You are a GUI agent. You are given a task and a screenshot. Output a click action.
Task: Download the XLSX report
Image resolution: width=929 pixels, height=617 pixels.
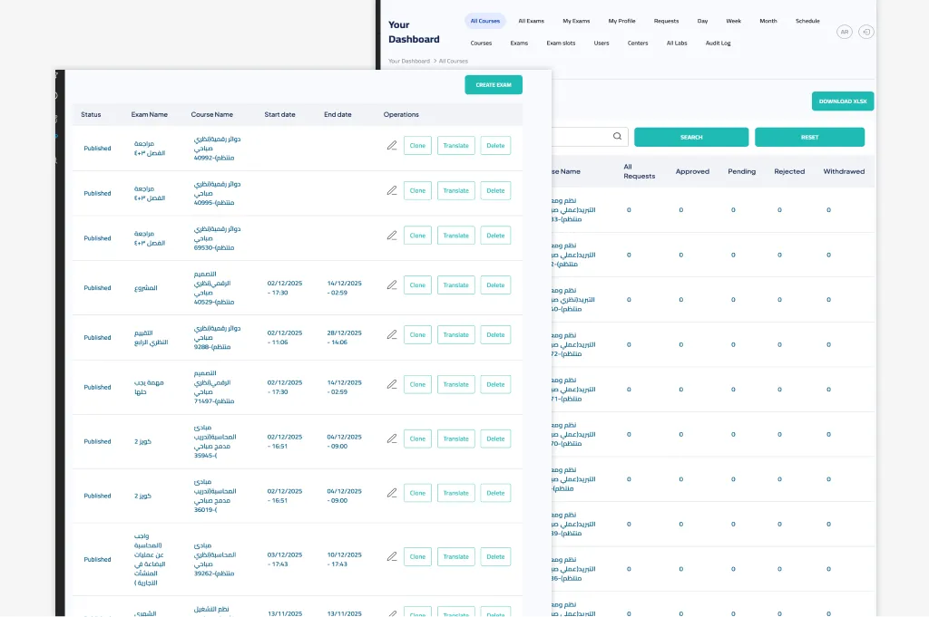point(842,101)
